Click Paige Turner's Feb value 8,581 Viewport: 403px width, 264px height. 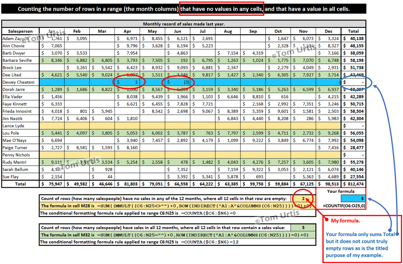77,148
